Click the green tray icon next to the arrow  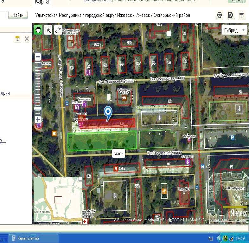(x=225, y=239)
